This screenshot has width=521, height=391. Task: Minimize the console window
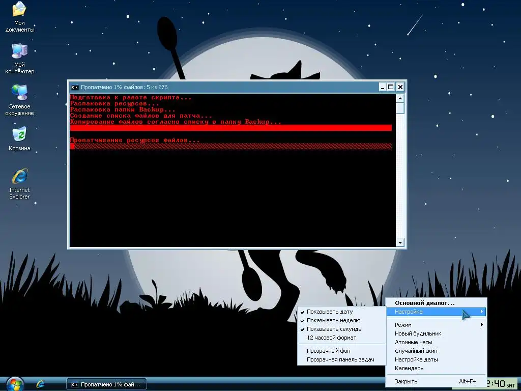(383, 87)
